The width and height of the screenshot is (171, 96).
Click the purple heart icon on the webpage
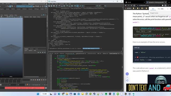(x=127, y=74)
